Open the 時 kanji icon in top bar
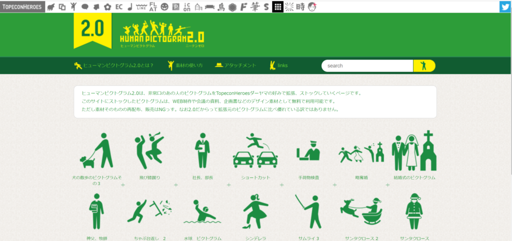 [300, 6]
